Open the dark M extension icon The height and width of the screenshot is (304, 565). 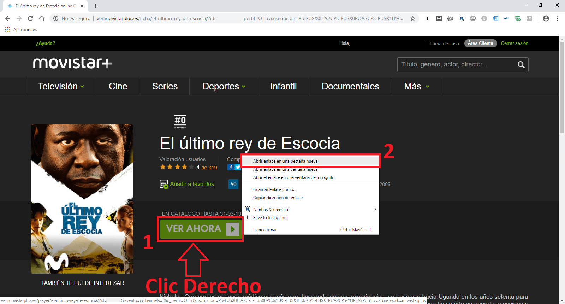coord(439,18)
